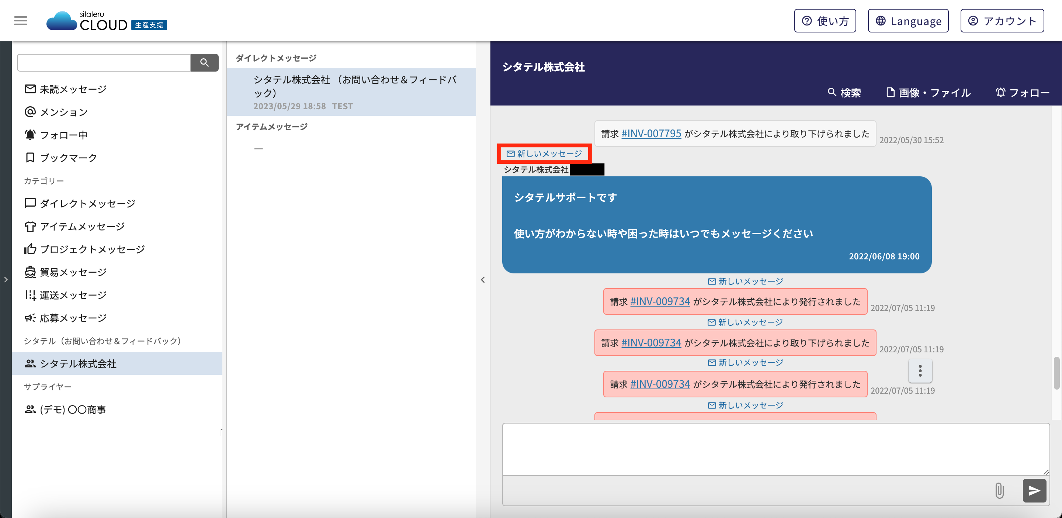Click the transport icon for 運送メッセージ

click(x=30, y=295)
